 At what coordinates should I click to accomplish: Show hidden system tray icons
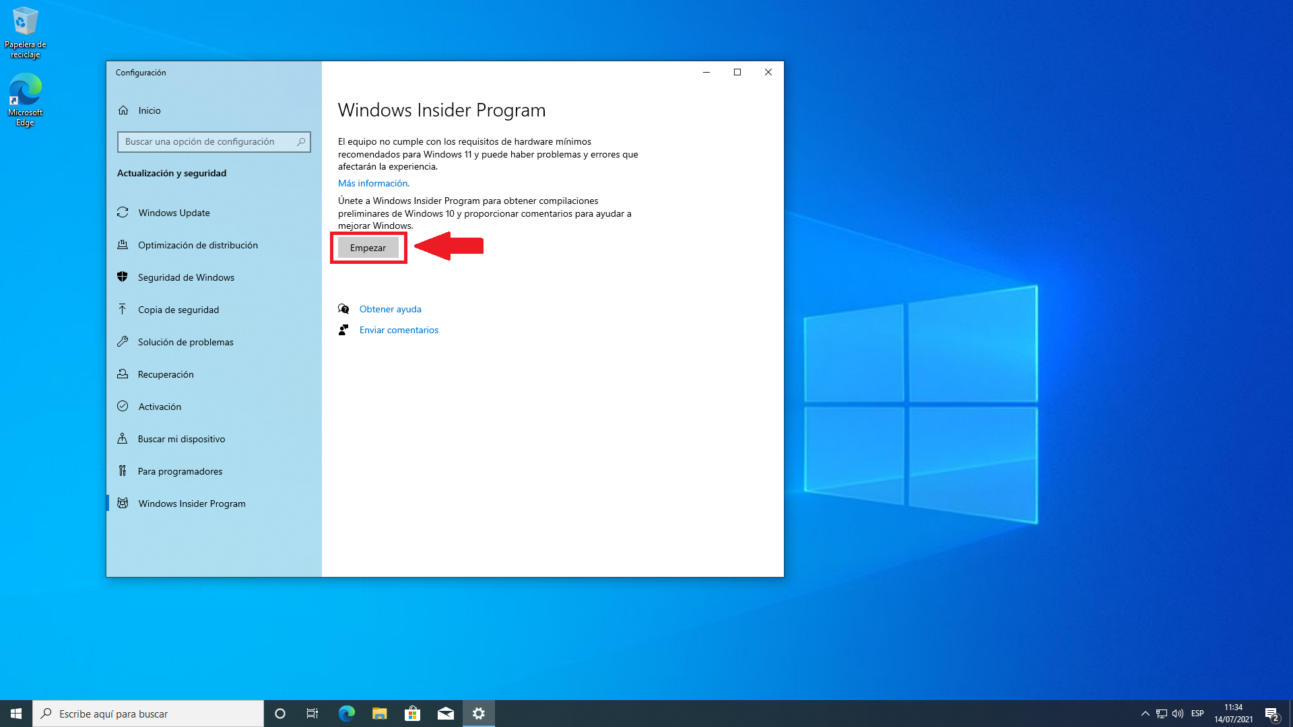click(x=1145, y=714)
